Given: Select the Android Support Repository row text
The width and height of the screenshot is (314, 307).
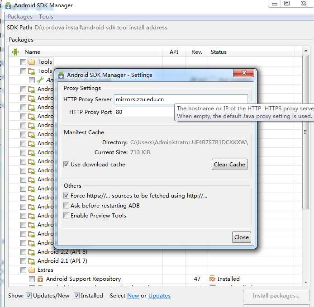Looking at the screenshot, I should (84, 279).
